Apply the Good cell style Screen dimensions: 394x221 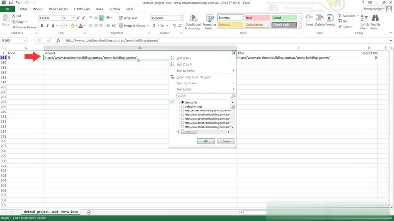tap(284, 18)
